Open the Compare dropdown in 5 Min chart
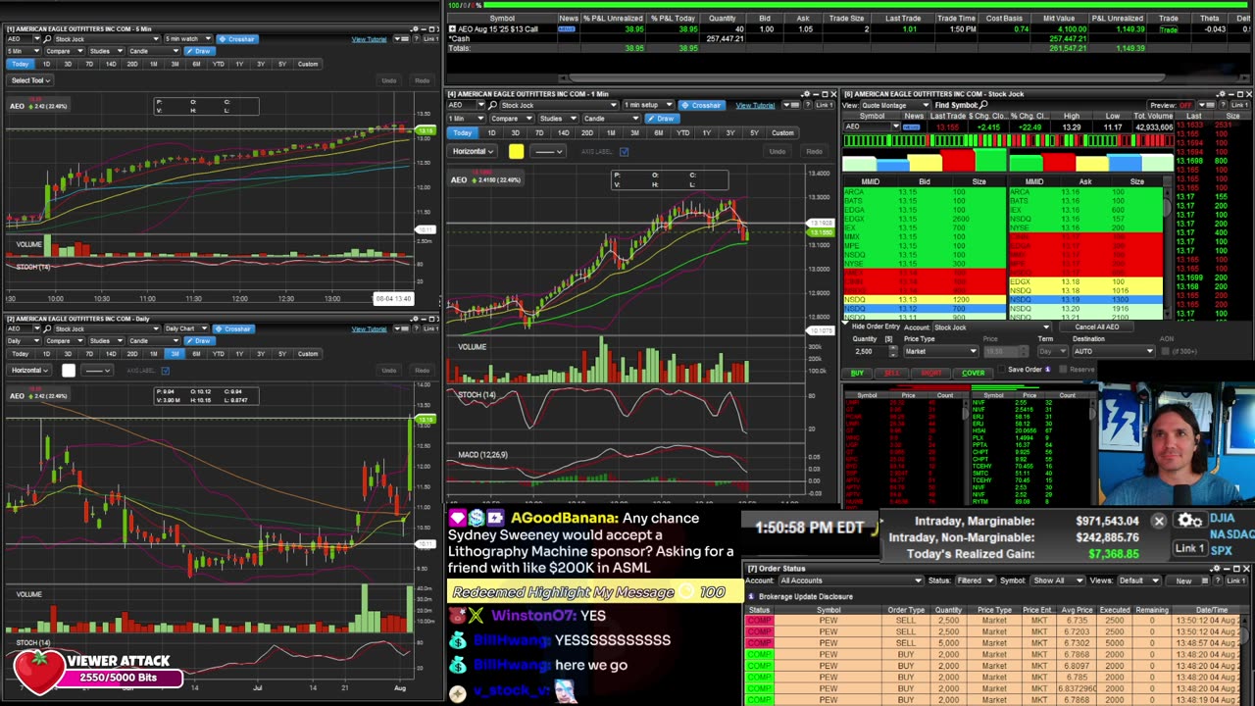Screen dimensions: 1255x706 [64, 51]
